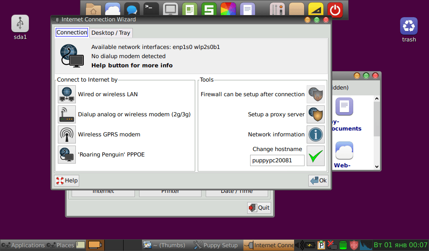Click the network disconnected tray icon
Image resolution: width=429 pixels, height=251 pixels.
pos(332,245)
